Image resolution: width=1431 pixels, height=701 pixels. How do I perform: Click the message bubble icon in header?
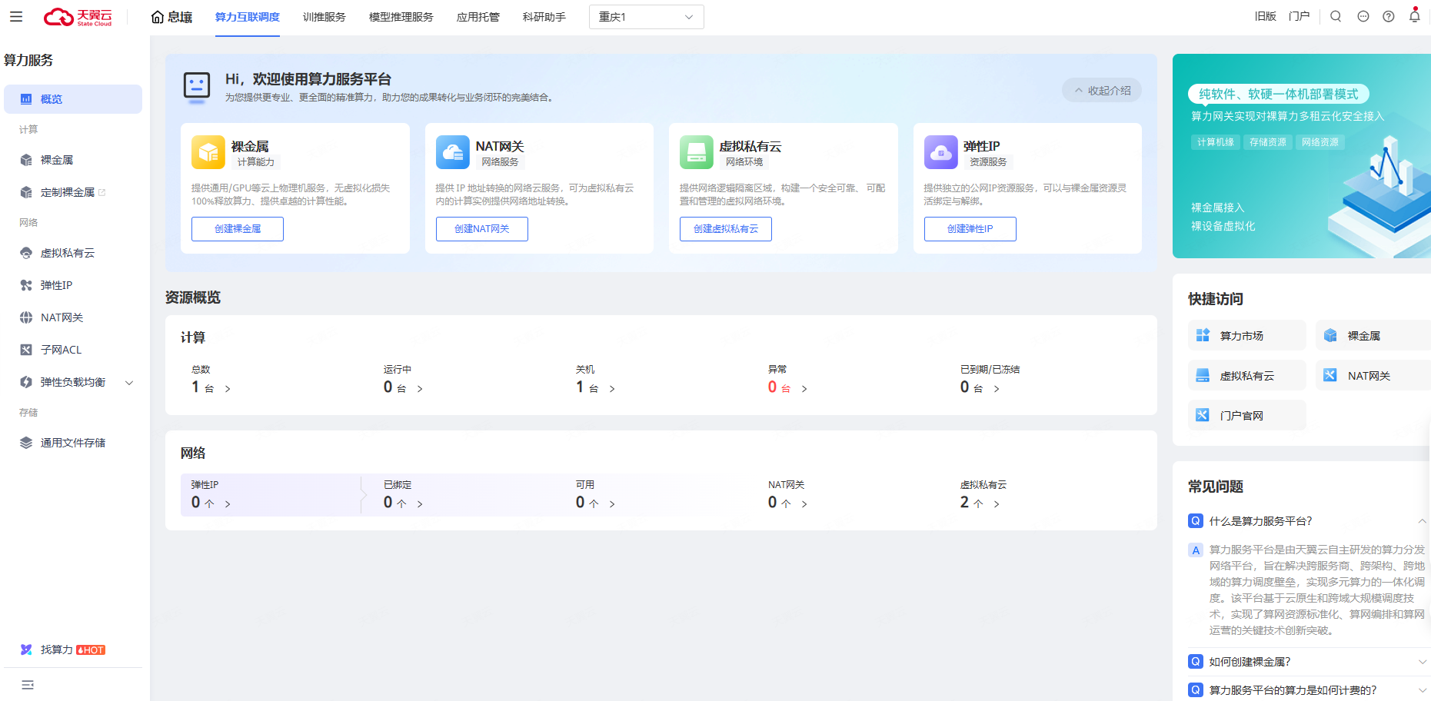(x=1363, y=16)
